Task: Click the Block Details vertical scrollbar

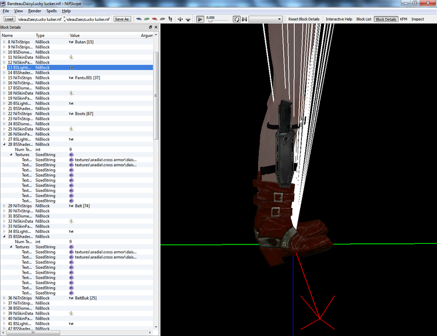Action: click(156, 96)
